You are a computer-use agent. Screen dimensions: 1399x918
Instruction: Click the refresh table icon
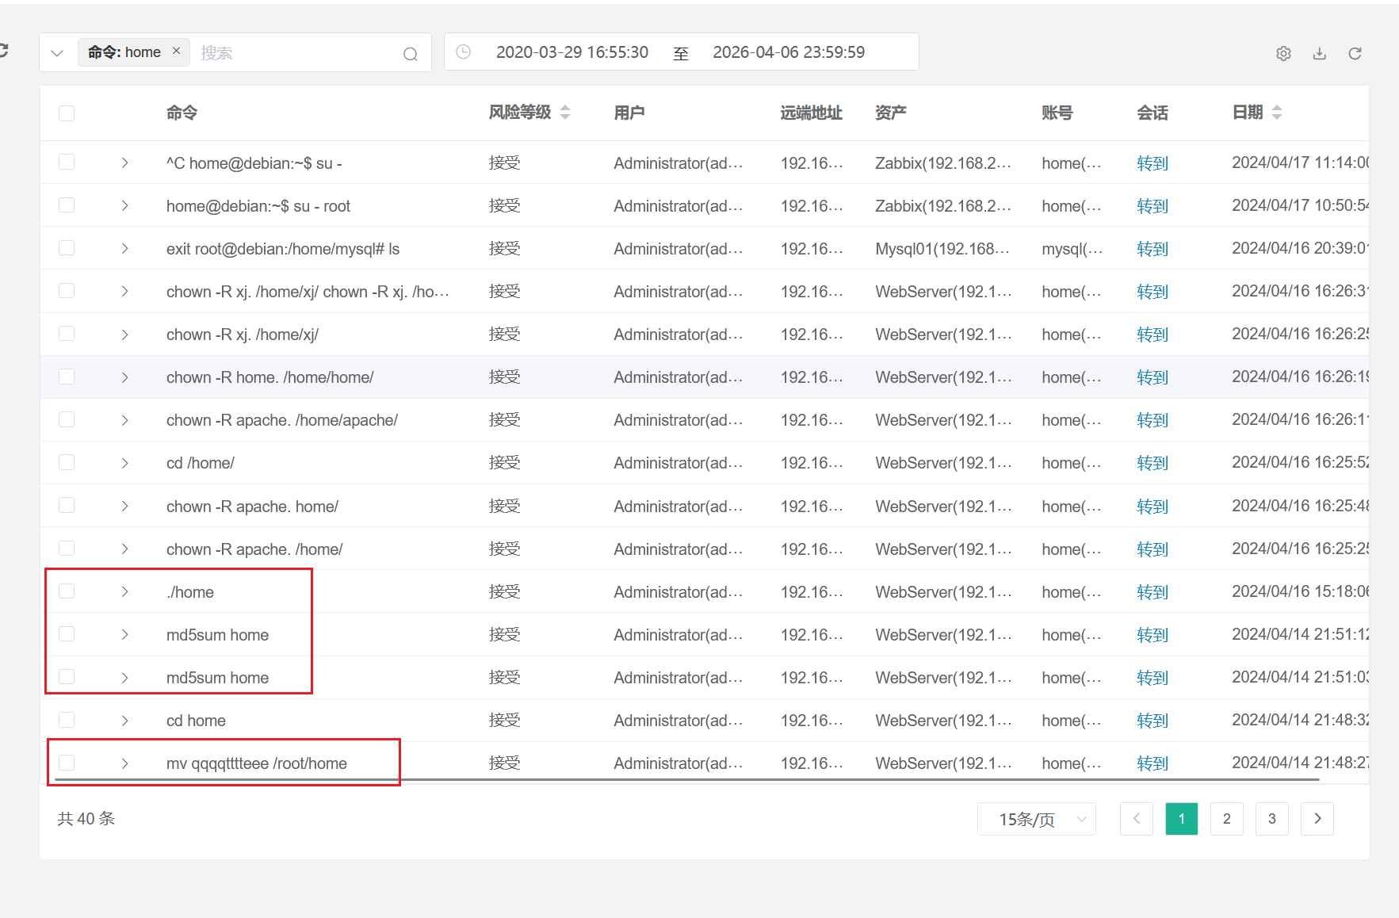[x=1355, y=53]
